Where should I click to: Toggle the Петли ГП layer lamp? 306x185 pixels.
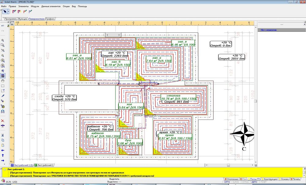(249, 179)
